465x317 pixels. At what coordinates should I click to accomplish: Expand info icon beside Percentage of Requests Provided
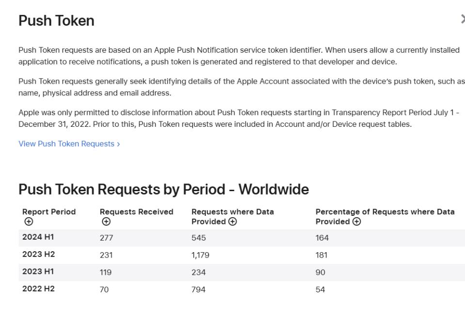[x=356, y=222]
